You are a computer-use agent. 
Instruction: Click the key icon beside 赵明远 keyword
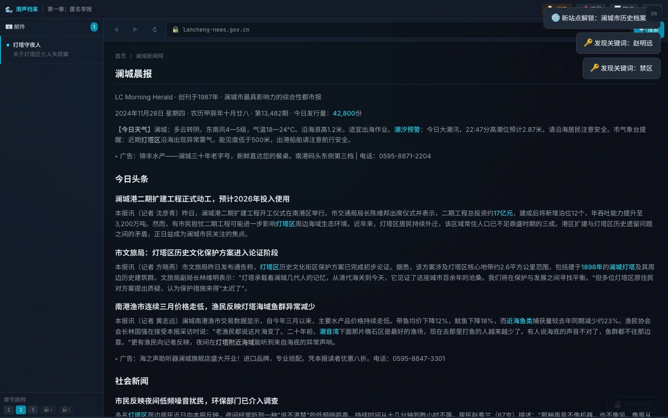(x=588, y=43)
